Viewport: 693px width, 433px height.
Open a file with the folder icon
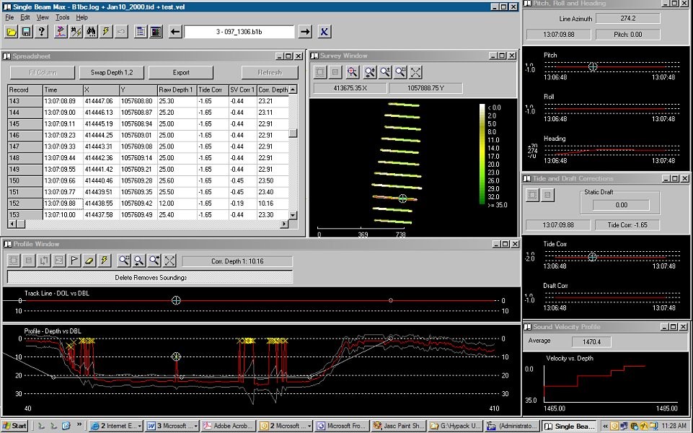(x=12, y=32)
